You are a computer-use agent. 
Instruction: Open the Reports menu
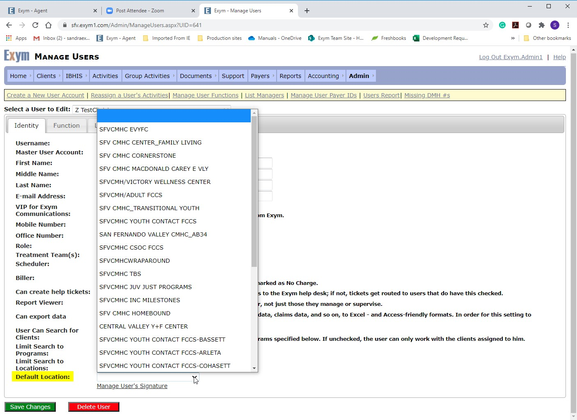[290, 76]
